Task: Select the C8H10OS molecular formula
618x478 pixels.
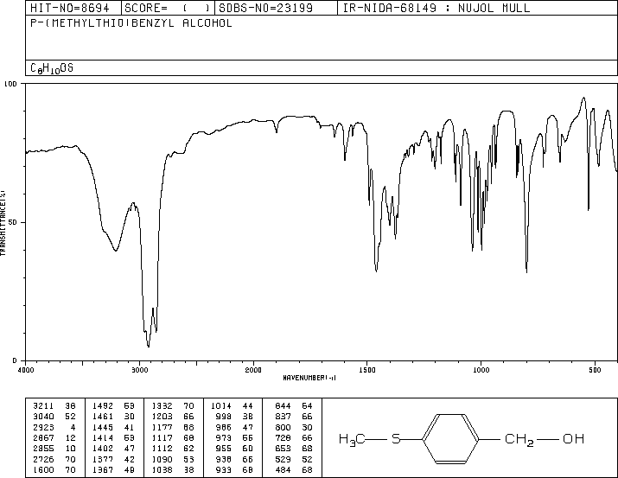Action: [x=52, y=68]
